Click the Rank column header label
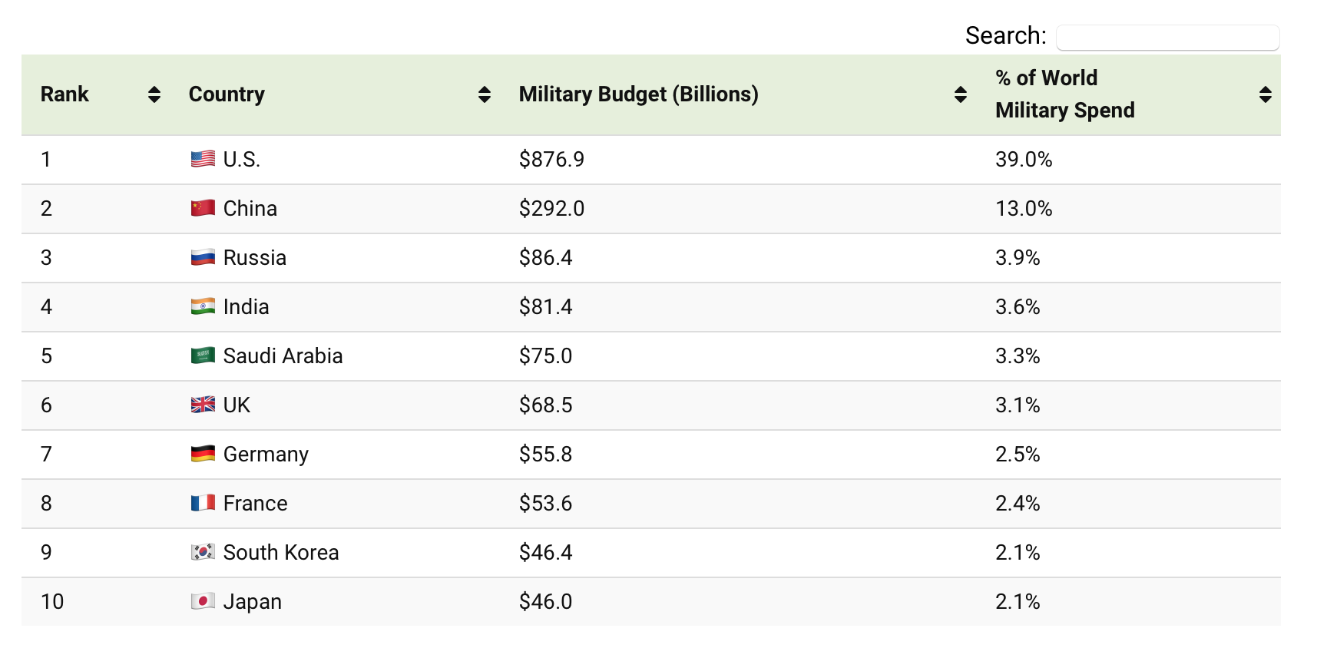The image size is (1327, 648). pyautogui.click(x=65, y=94)
